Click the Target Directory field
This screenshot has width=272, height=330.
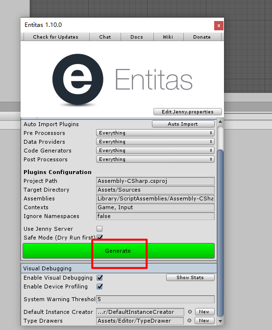click(x=155, y=190)
